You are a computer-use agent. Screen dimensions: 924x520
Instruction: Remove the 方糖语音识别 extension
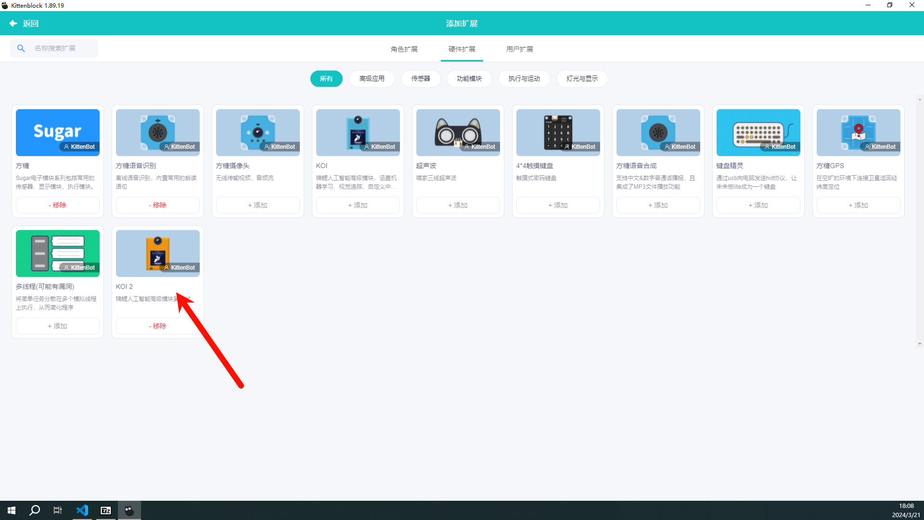158,205
